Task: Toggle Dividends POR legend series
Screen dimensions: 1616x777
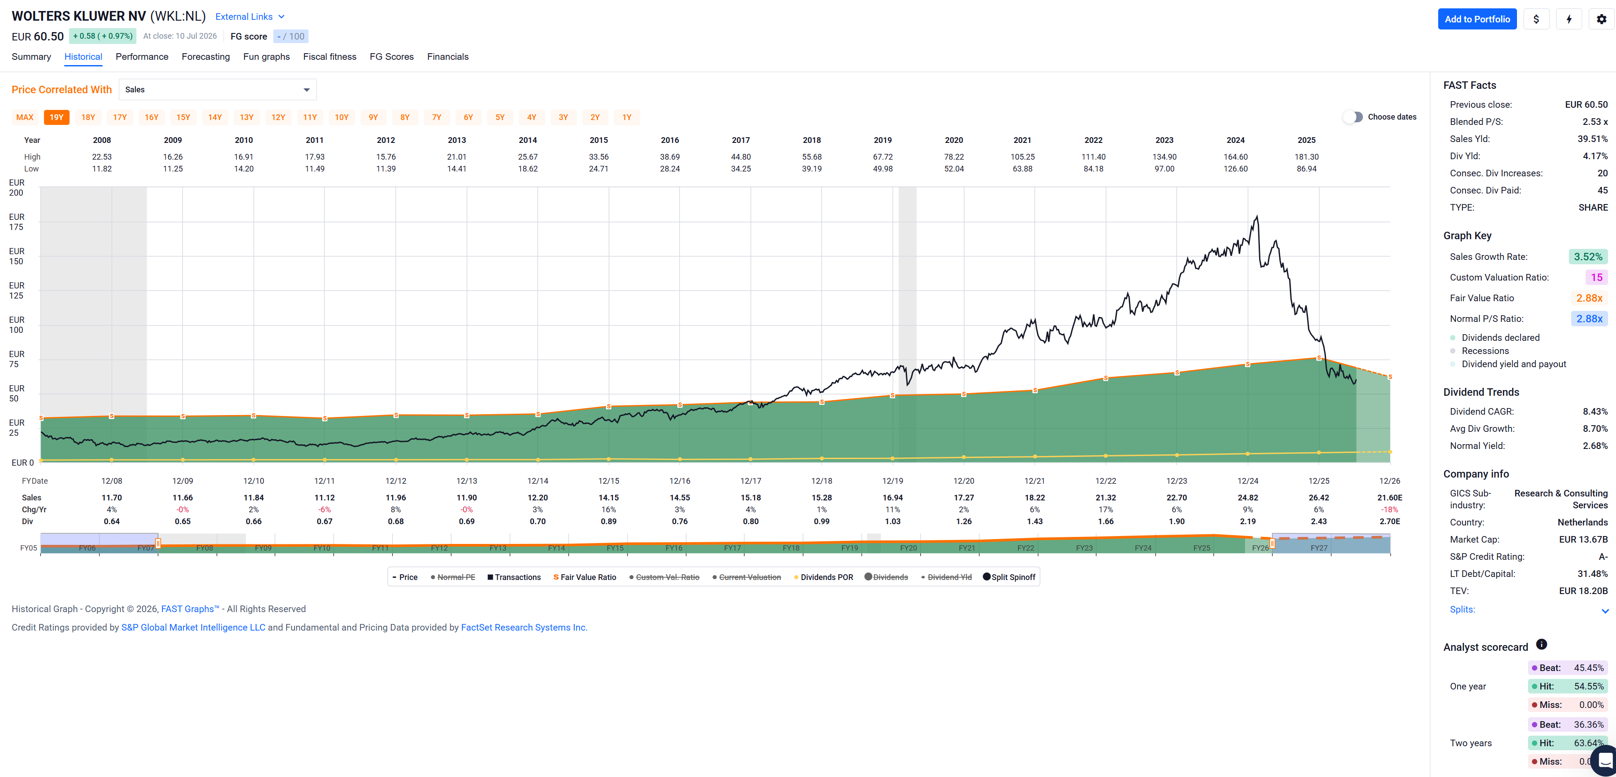Action: 823,577
